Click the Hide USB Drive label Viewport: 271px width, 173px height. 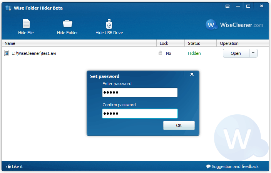[109, 33]
